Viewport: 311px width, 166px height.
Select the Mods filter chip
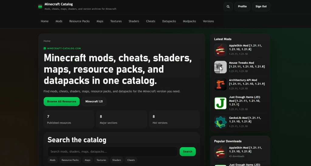53,160
